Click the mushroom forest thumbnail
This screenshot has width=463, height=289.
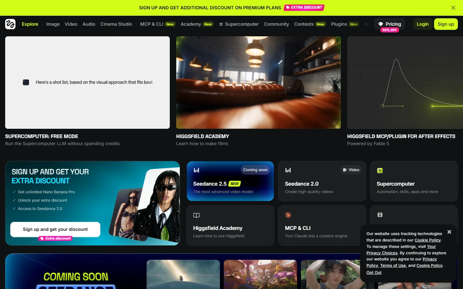[x=260, y=274]
